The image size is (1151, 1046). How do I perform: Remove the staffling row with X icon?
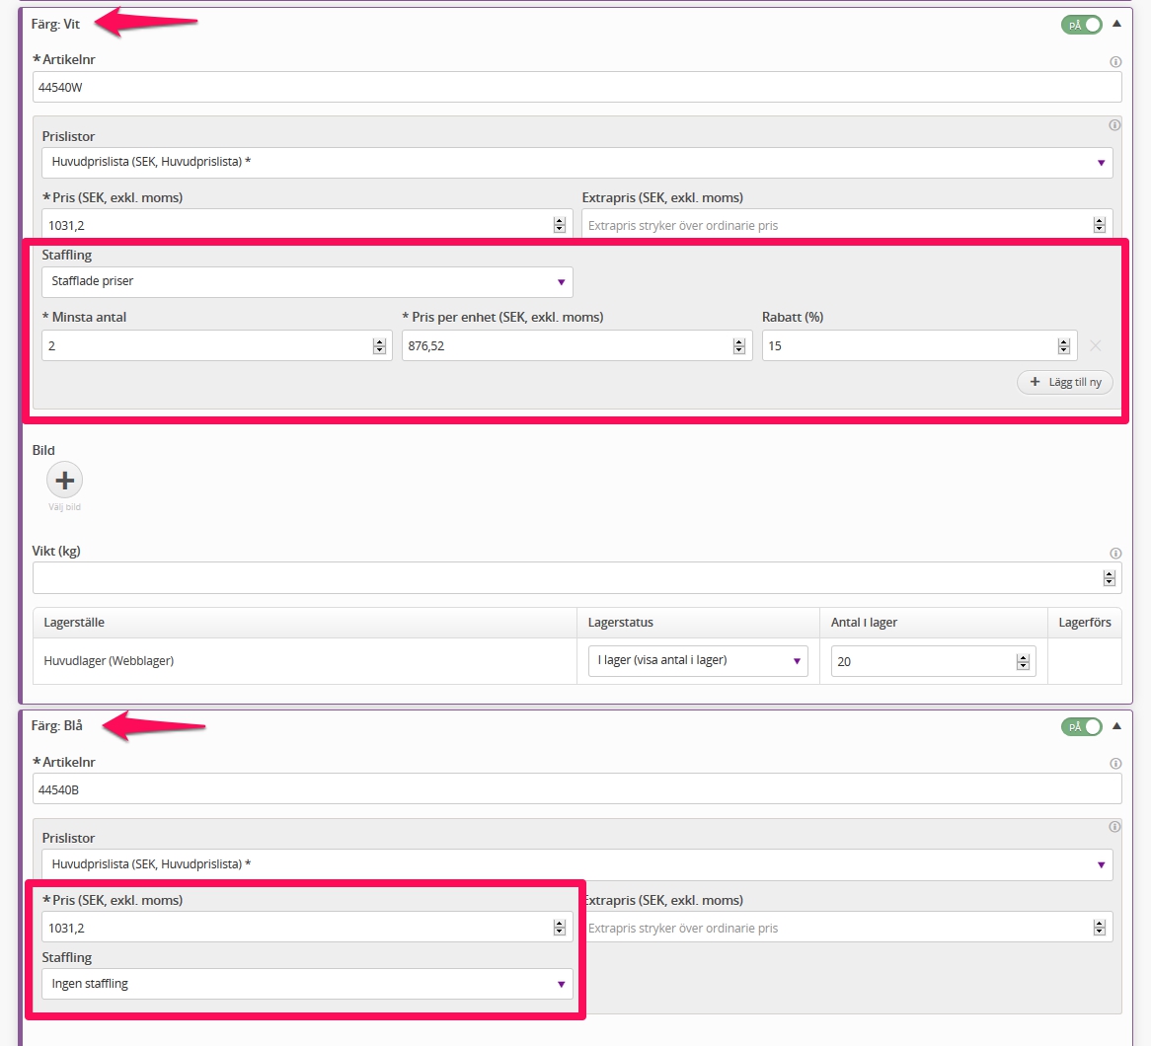(1095, 345)
